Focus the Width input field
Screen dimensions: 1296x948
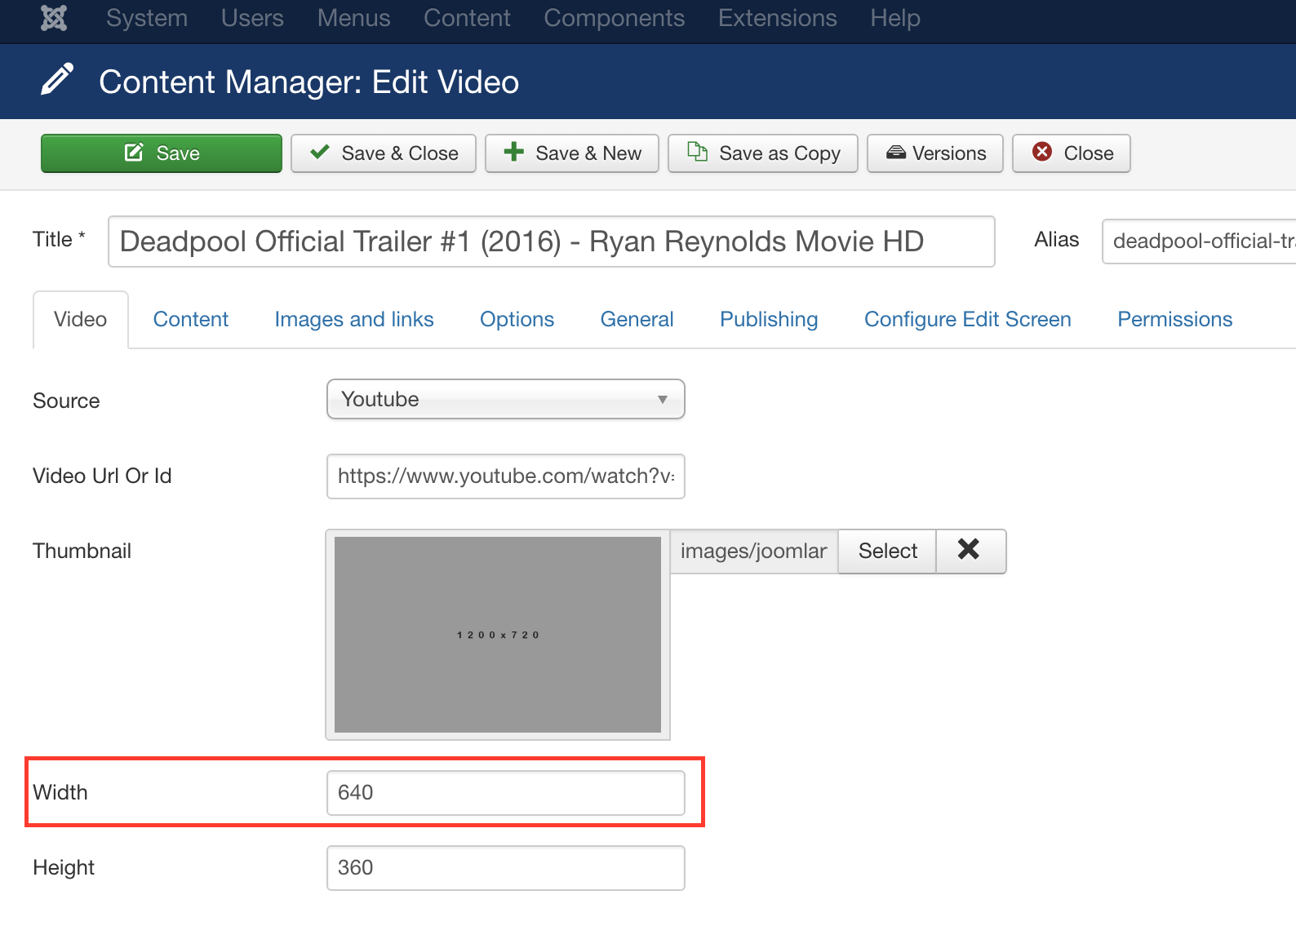(x=505, y=793)
